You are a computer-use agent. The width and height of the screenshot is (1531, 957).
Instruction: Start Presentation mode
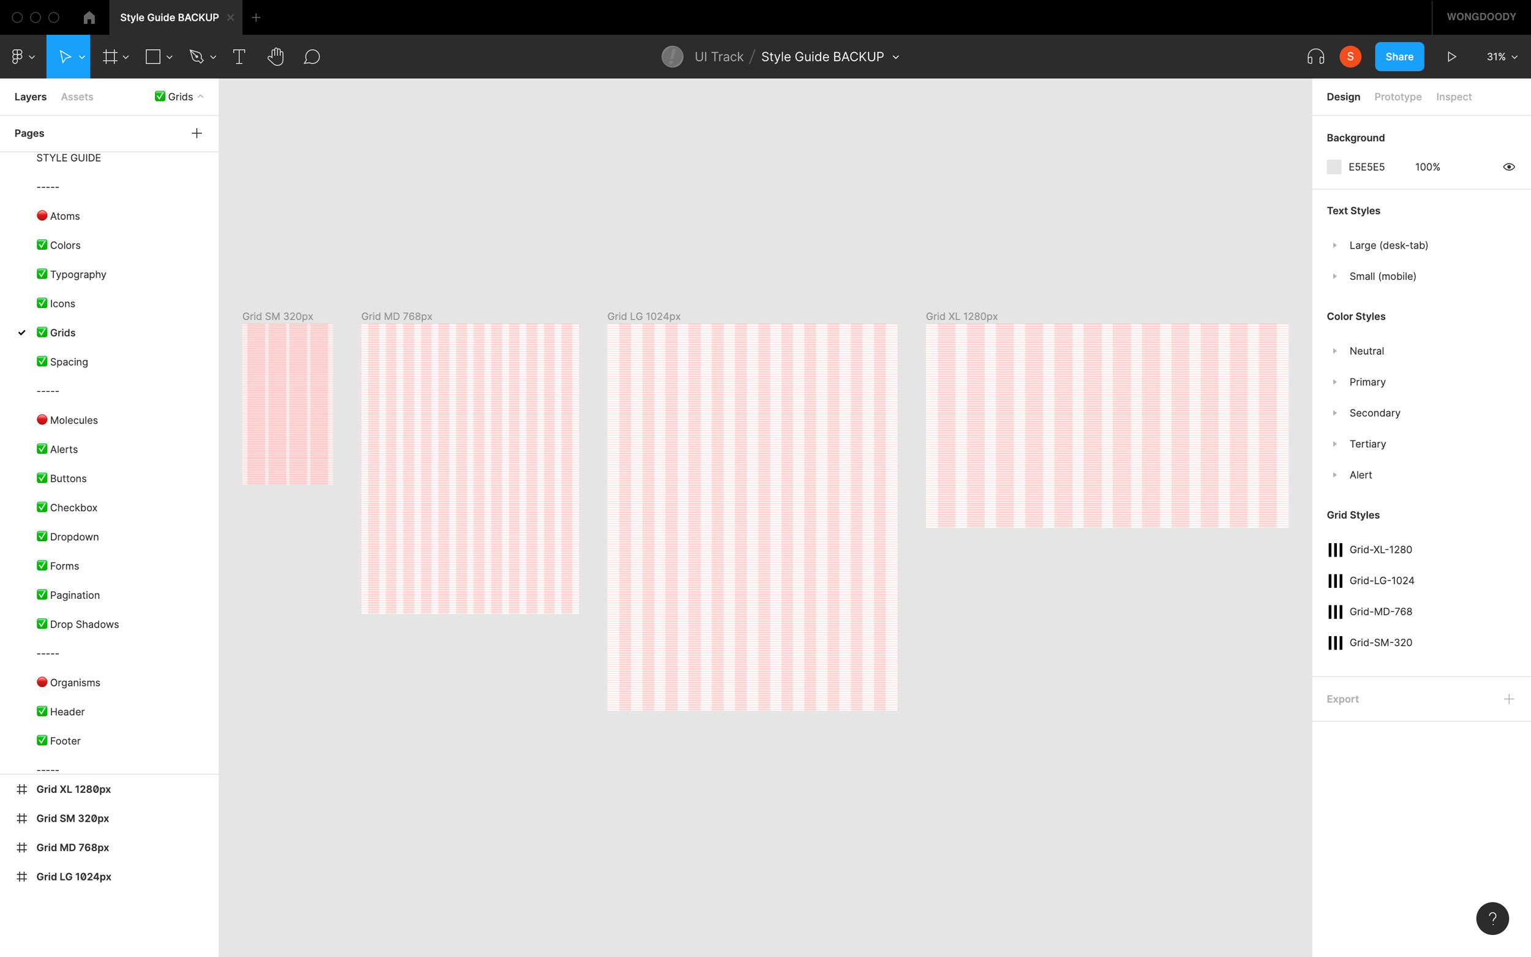[x=1451, y=56]
